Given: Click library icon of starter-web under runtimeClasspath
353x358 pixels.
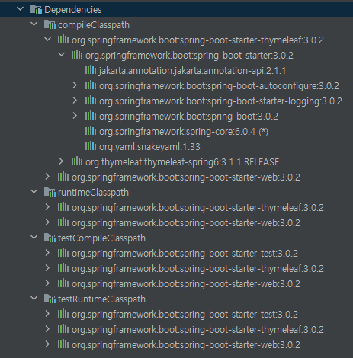Looking at the screenshot, I should pyautogui.click(x=63, y=222).
